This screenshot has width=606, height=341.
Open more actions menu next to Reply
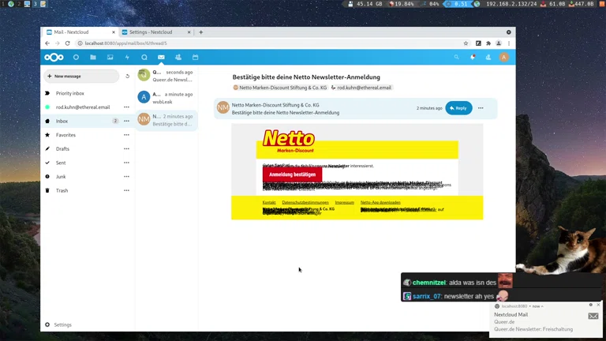pyautogui.click(x=481, y=108)
